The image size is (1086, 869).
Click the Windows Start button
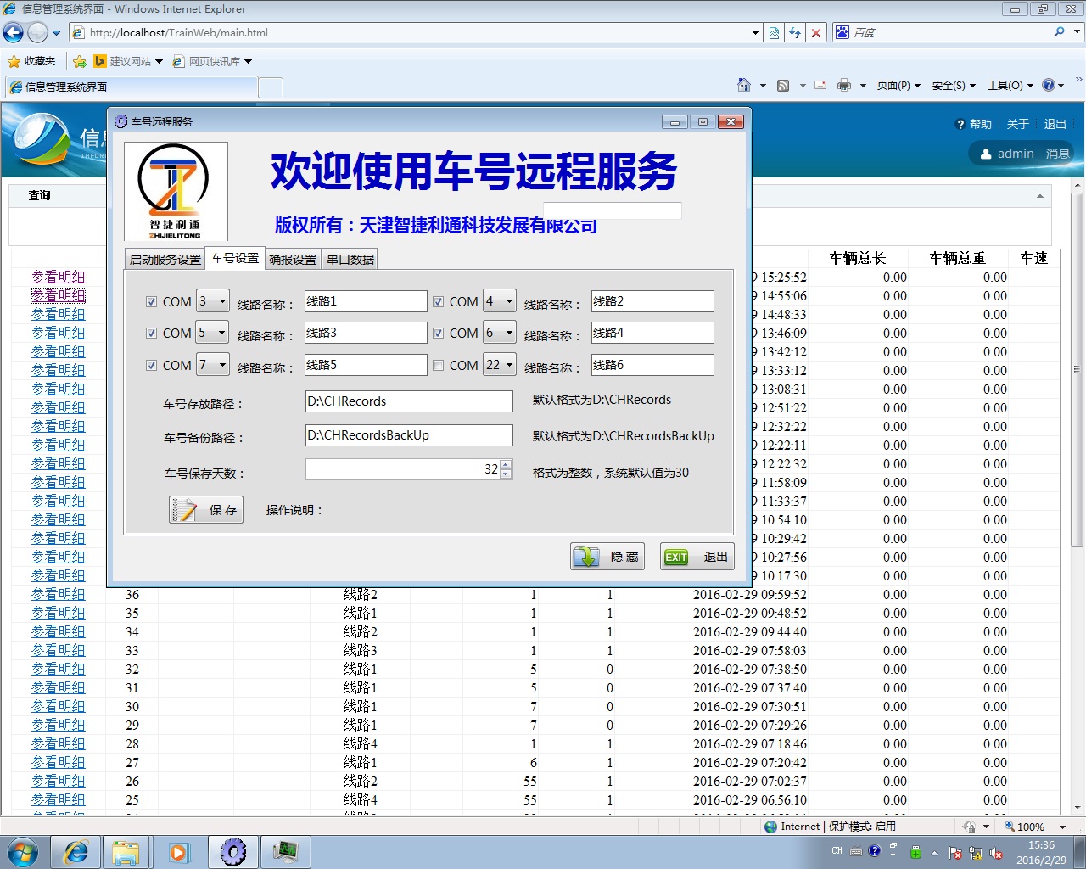click(23, 852)
